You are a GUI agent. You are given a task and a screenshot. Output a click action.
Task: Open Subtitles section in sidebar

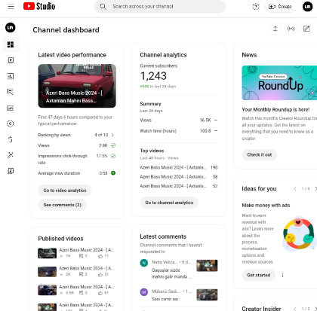click(11, 108)
